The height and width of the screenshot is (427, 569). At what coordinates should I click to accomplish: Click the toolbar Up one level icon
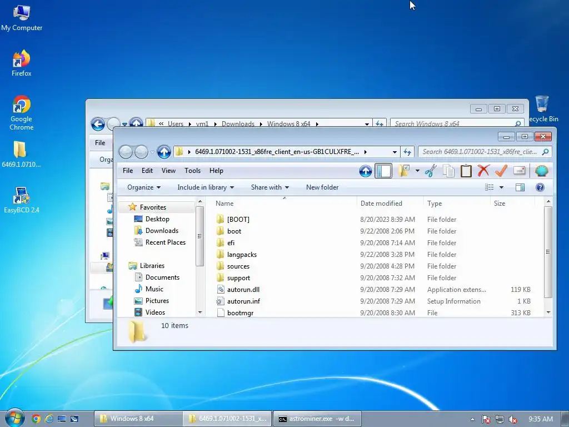(366, 171)
